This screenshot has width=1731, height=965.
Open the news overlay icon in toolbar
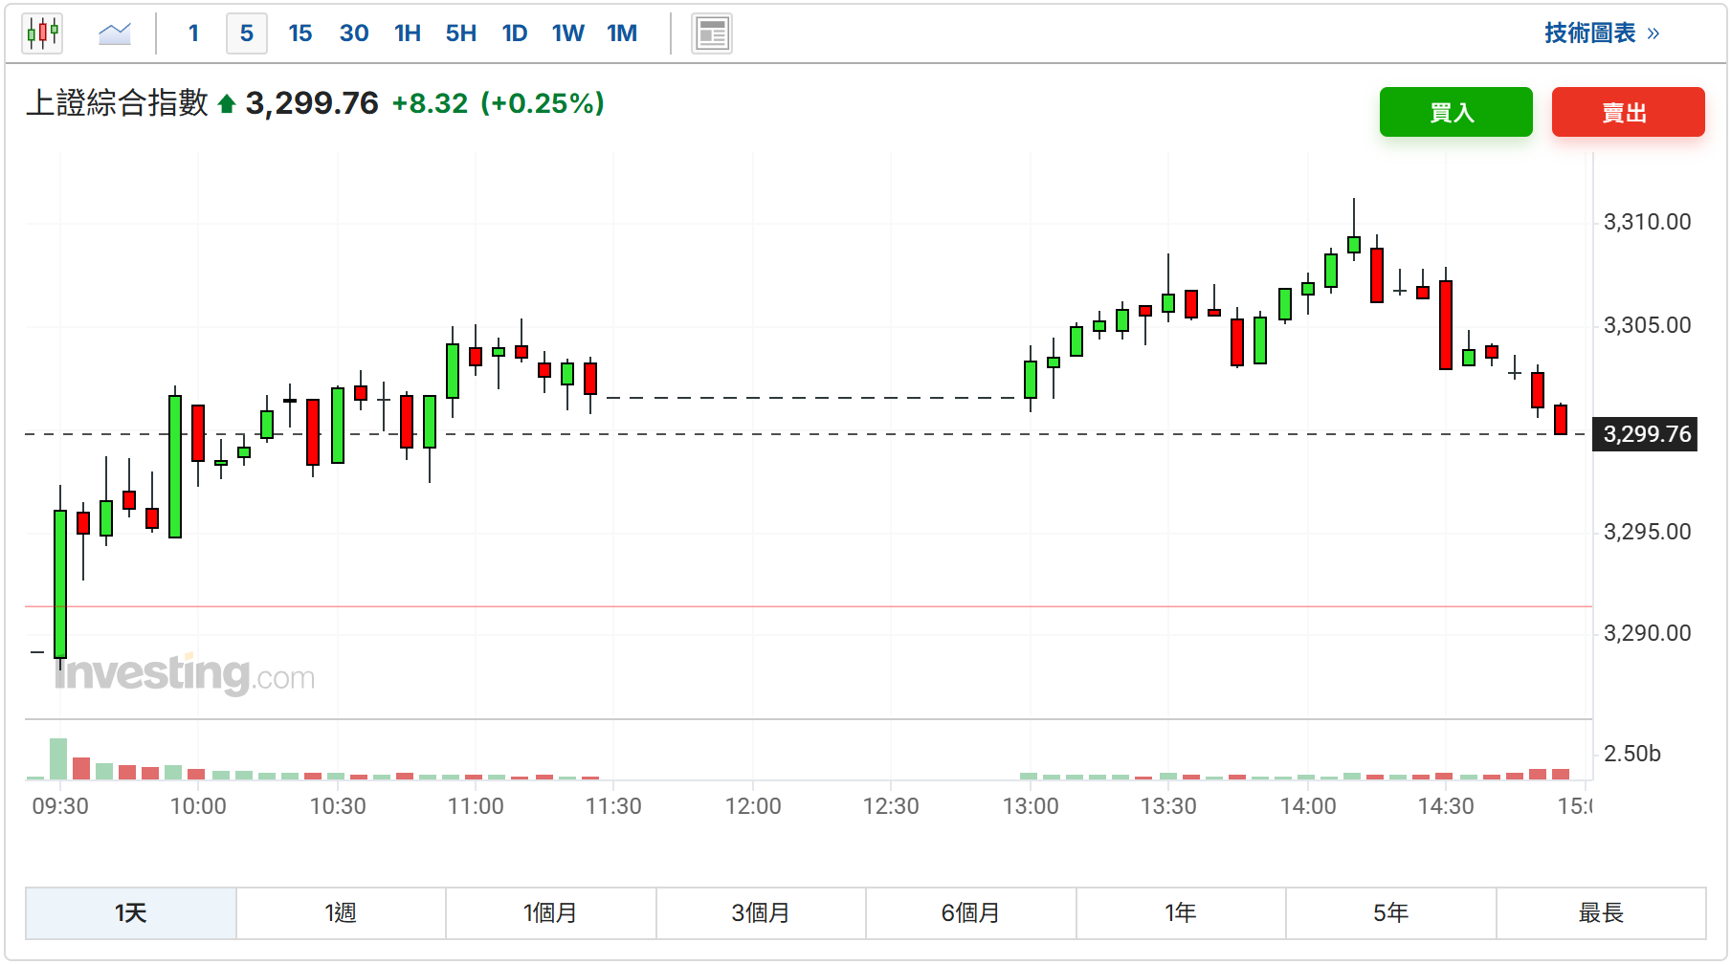coord(712,33)
